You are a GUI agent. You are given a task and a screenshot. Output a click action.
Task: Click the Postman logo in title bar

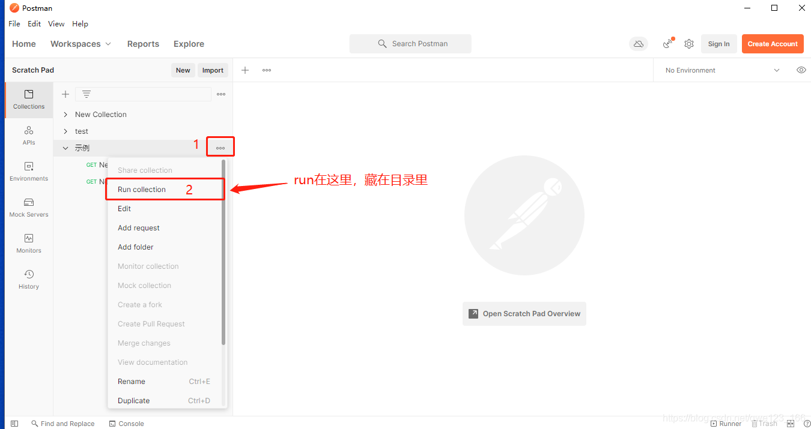(x=14, y=8)
